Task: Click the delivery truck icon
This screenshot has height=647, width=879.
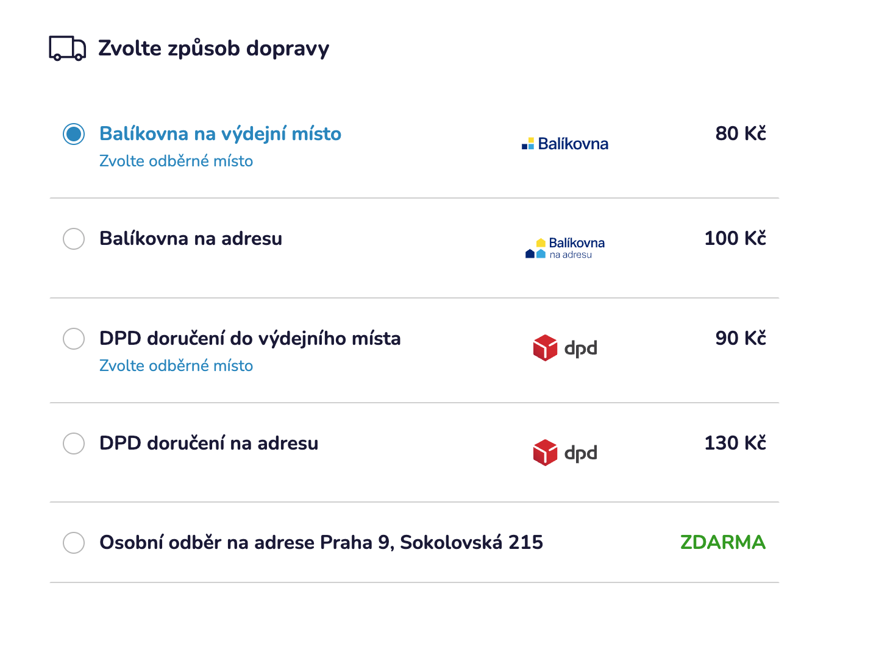Action: (67, 48)
